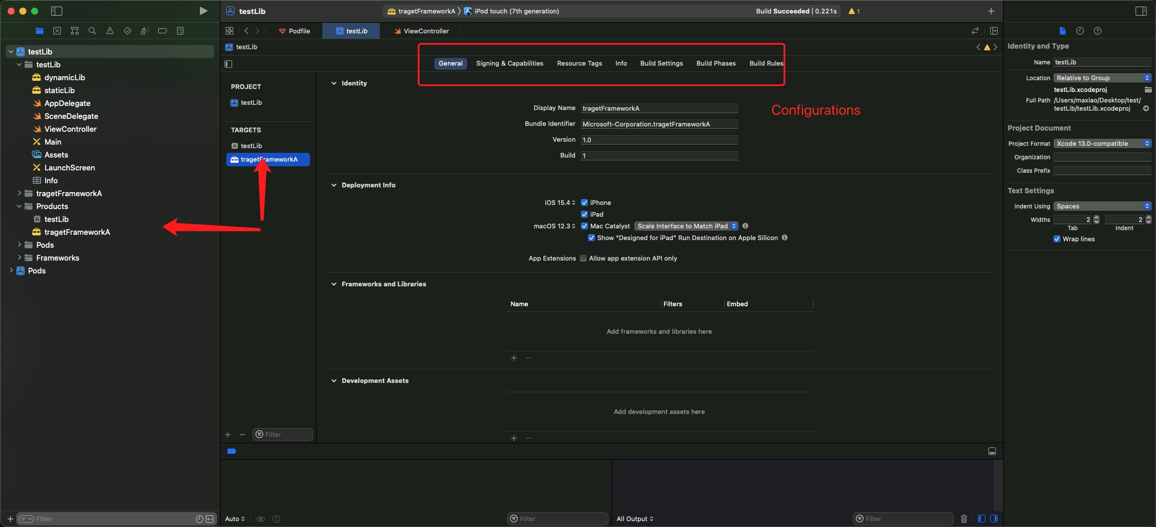Collapse the Identity section
The image size is (1156, 527).
[x=334, y=83]
